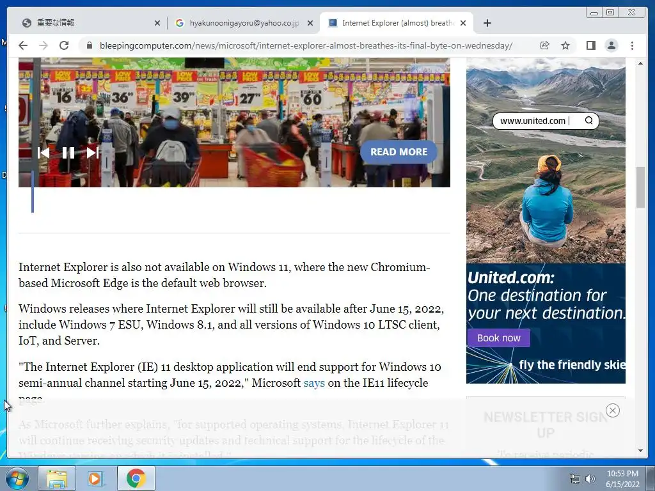Open the Windows Start menu
The image size is (655, 491).
(17, 478)
